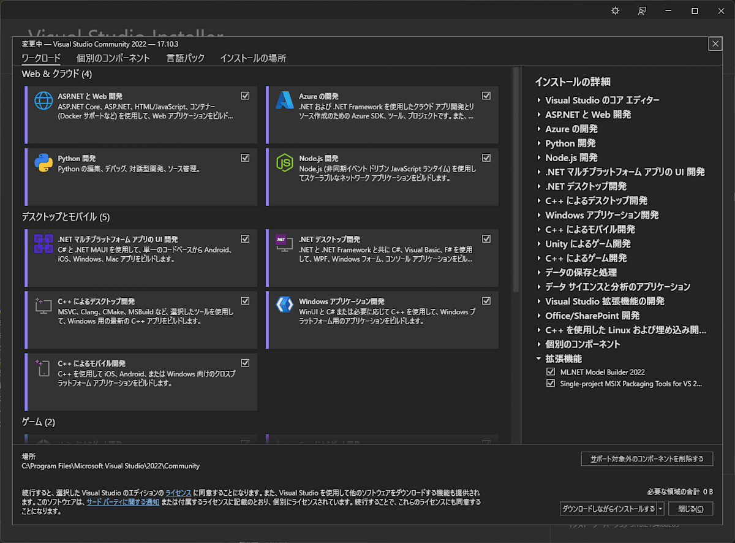Select the ワークロード tab
The image size is (735, 543).
click(x=41, y=58)
